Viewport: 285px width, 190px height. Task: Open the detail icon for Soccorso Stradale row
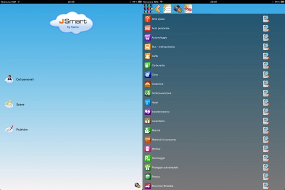pos(266,186)
